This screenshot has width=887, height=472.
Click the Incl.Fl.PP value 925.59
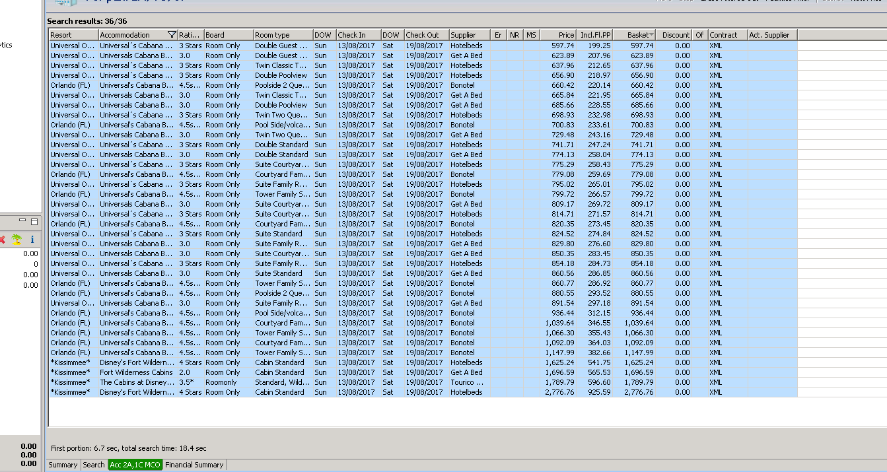(x=594, y=392)
